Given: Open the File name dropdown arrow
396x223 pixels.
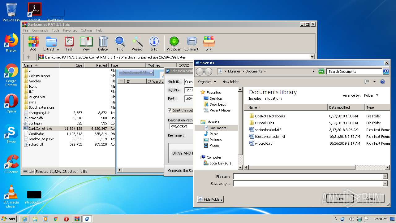Looking at the screenshot, I should [385, 177].
